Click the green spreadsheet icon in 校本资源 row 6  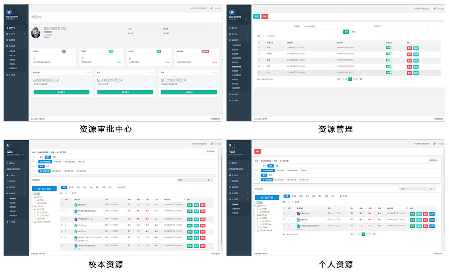[76, 238]
